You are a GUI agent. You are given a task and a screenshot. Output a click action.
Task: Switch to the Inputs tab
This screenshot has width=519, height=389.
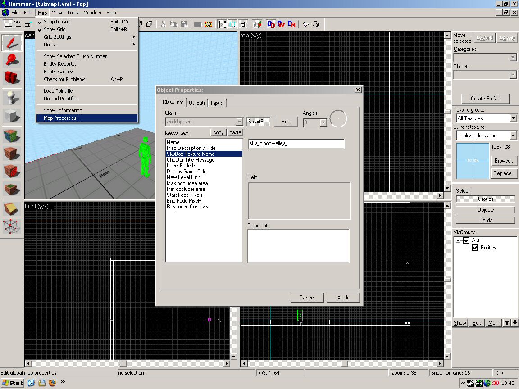[x=218, y=103]
